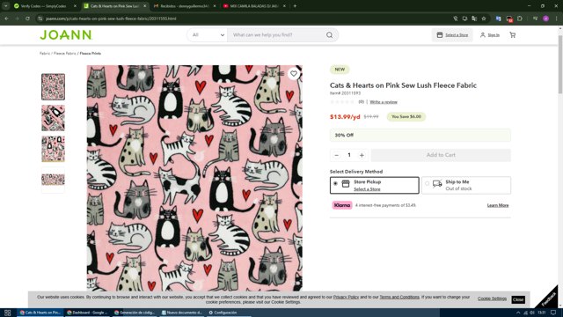
Task: Click the browser forward arrow
Action: [17, 18]
